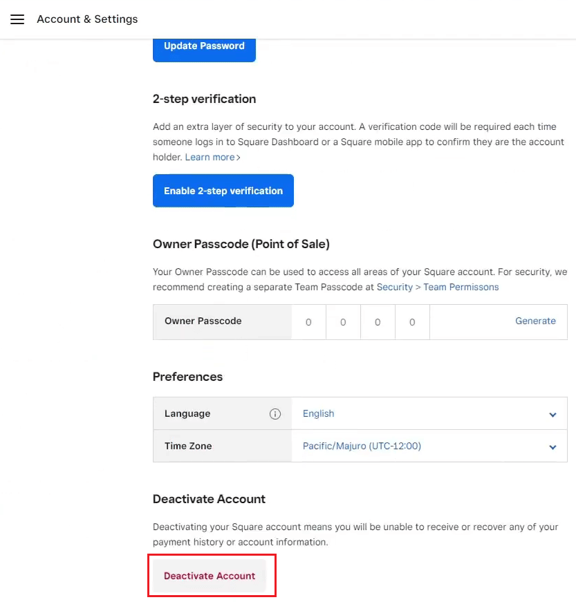Follow the Security link

(x=394, y=288)
